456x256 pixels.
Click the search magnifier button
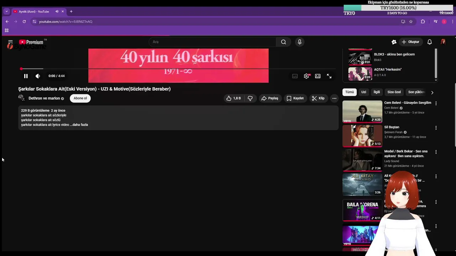click(283, 42)
